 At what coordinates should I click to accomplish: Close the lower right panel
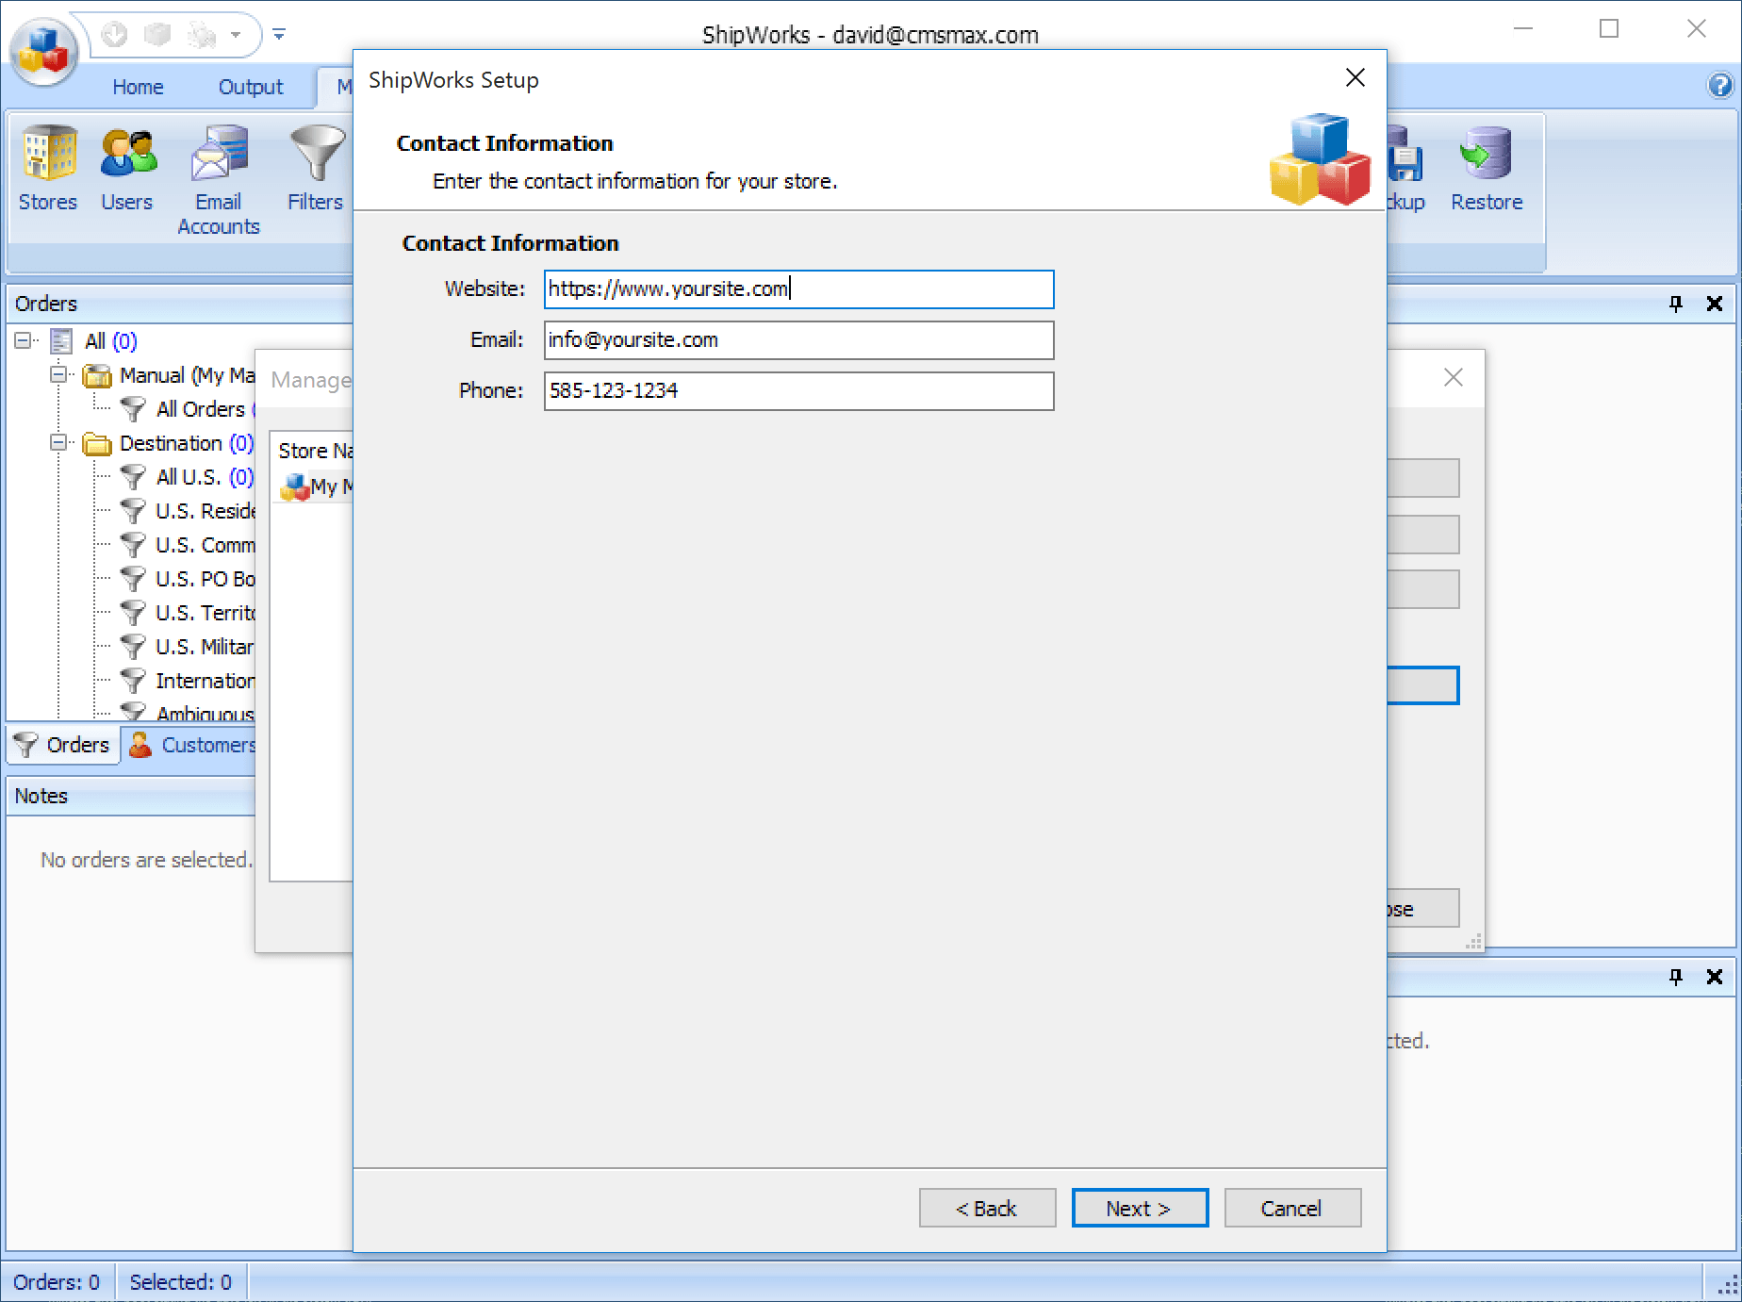click(1715, 977)
